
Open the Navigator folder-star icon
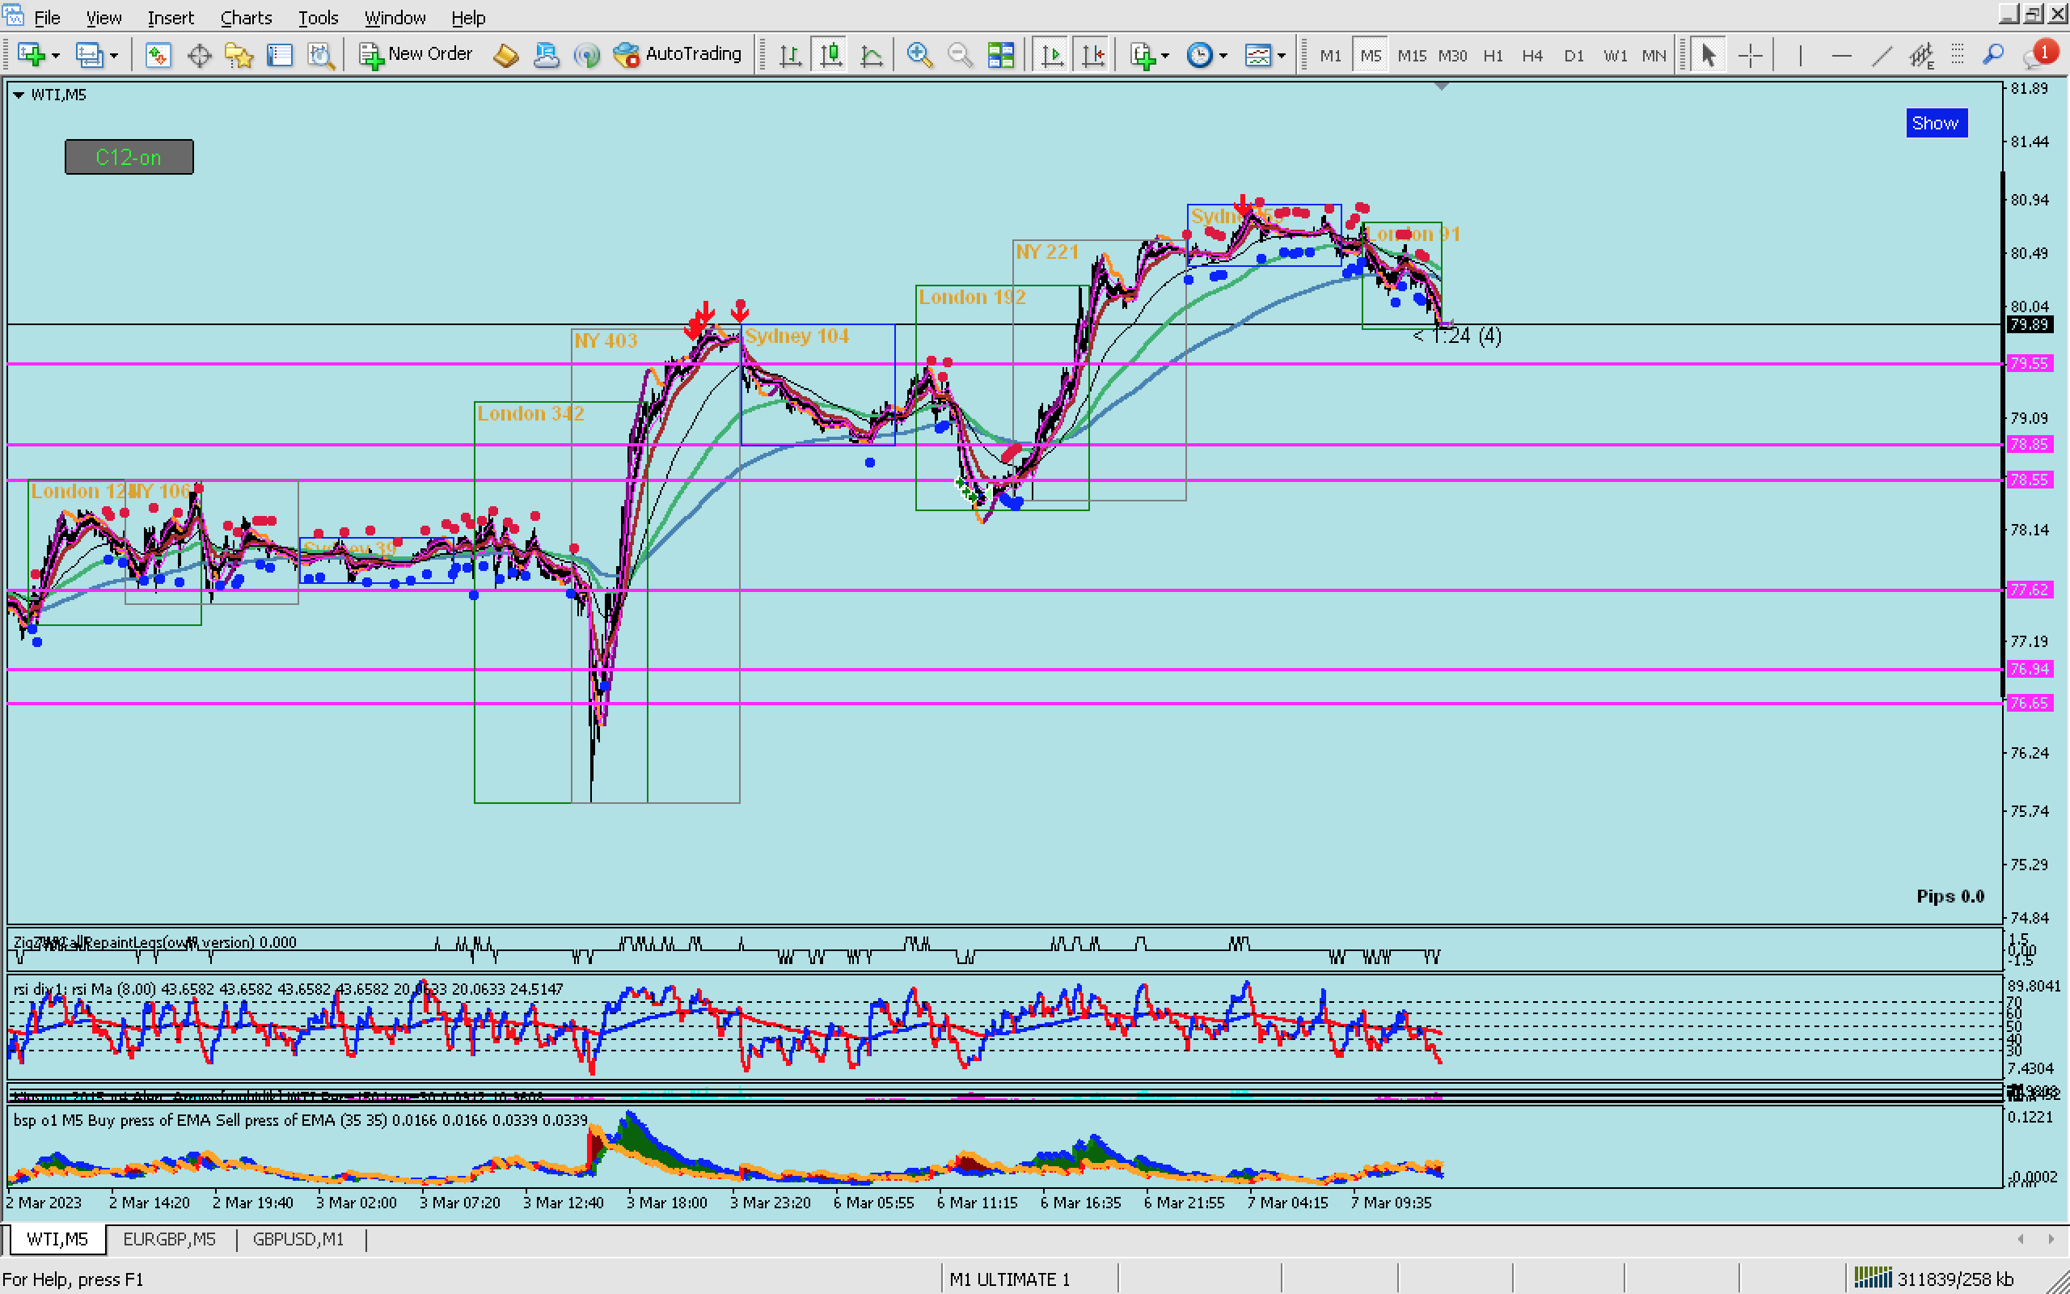(x=239, y=56)
